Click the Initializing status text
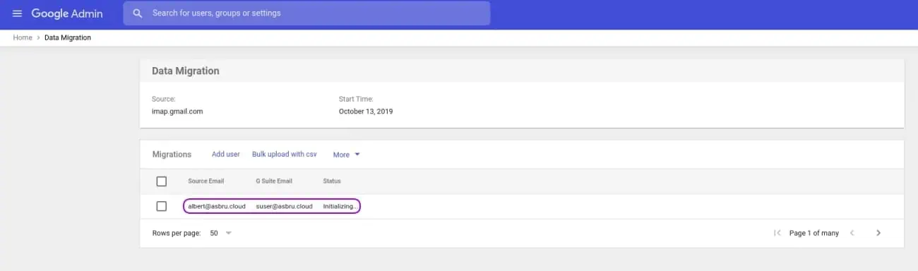Viewport: 918px width, 271px height. 340,206
